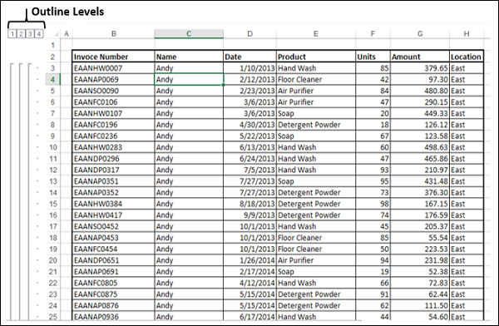Select row 2 header
The image size is (499, 326).
(53, 57)
